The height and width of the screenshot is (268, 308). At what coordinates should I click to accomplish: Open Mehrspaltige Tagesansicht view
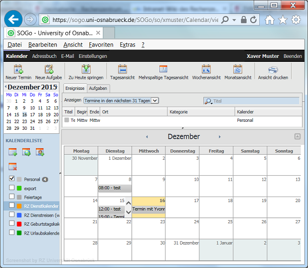click(163, 72)
